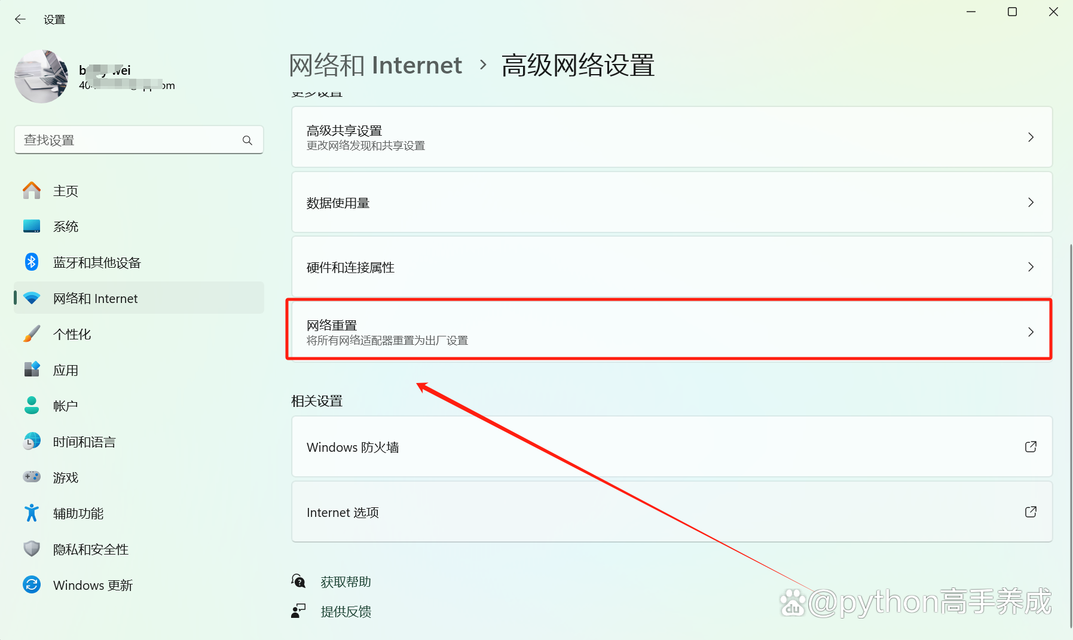Select the Windows 更新 refresh icon

click(32, 584)
